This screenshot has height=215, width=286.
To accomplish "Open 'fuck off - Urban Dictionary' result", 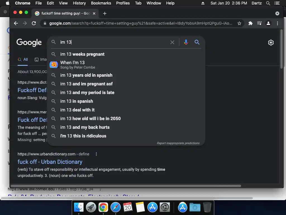I will tap(50, 162).
